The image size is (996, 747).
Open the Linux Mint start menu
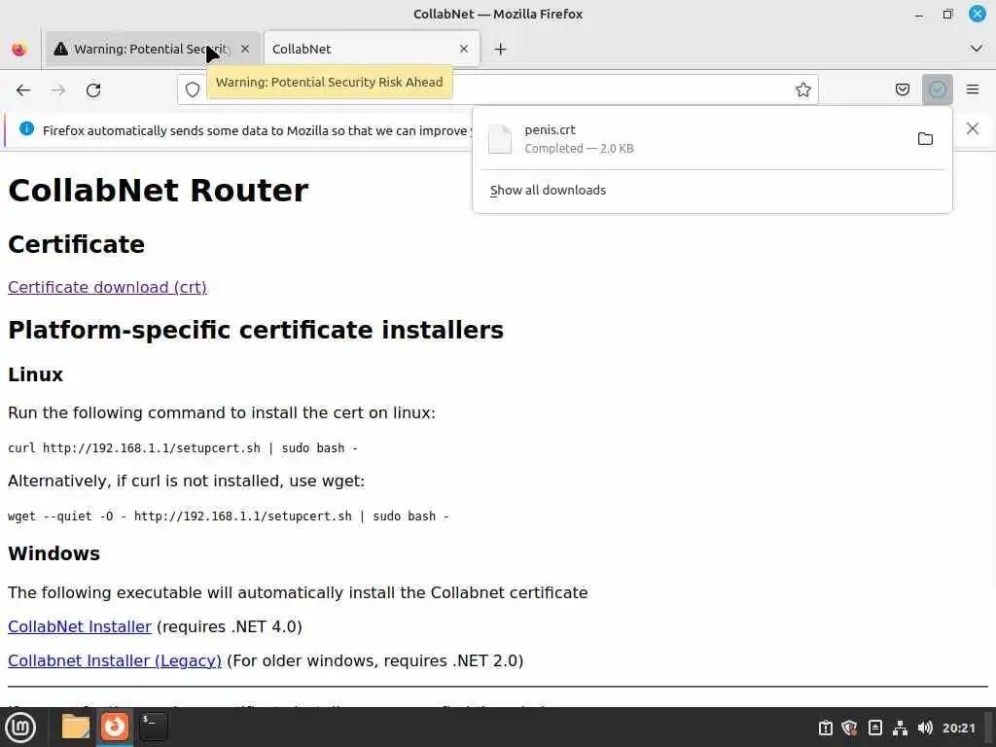20,728
